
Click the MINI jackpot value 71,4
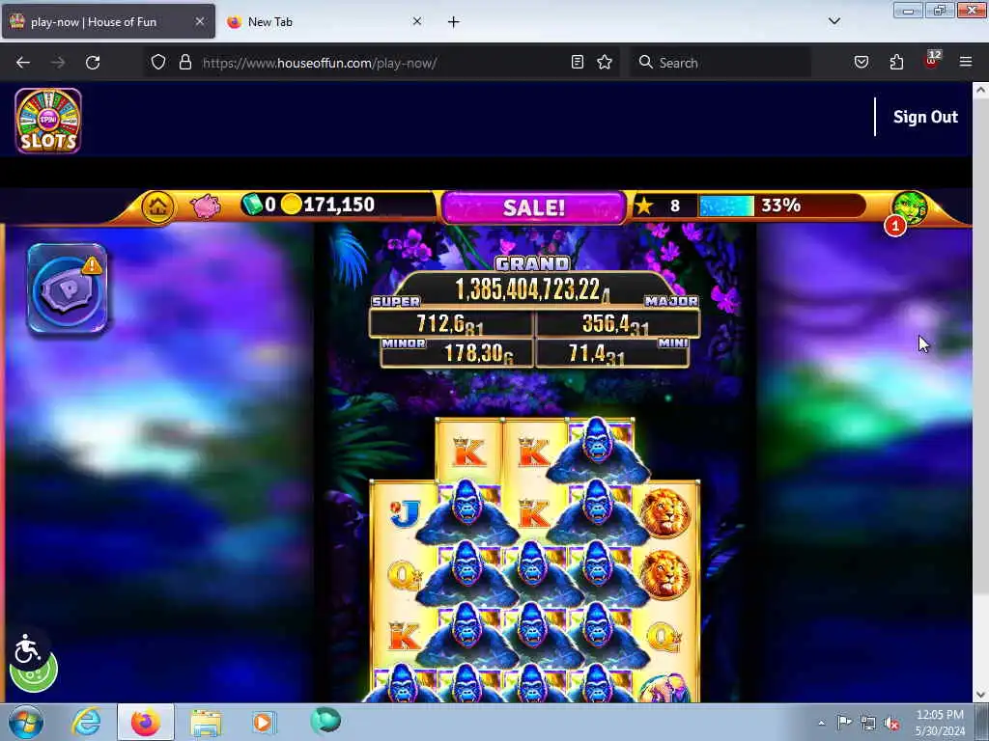point(596,353)
